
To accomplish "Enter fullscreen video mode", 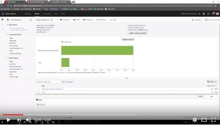I will click(x=213, y=120).
